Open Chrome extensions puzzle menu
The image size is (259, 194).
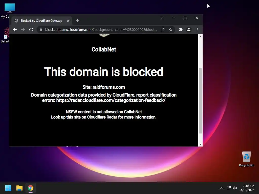(x=181, y=30)
